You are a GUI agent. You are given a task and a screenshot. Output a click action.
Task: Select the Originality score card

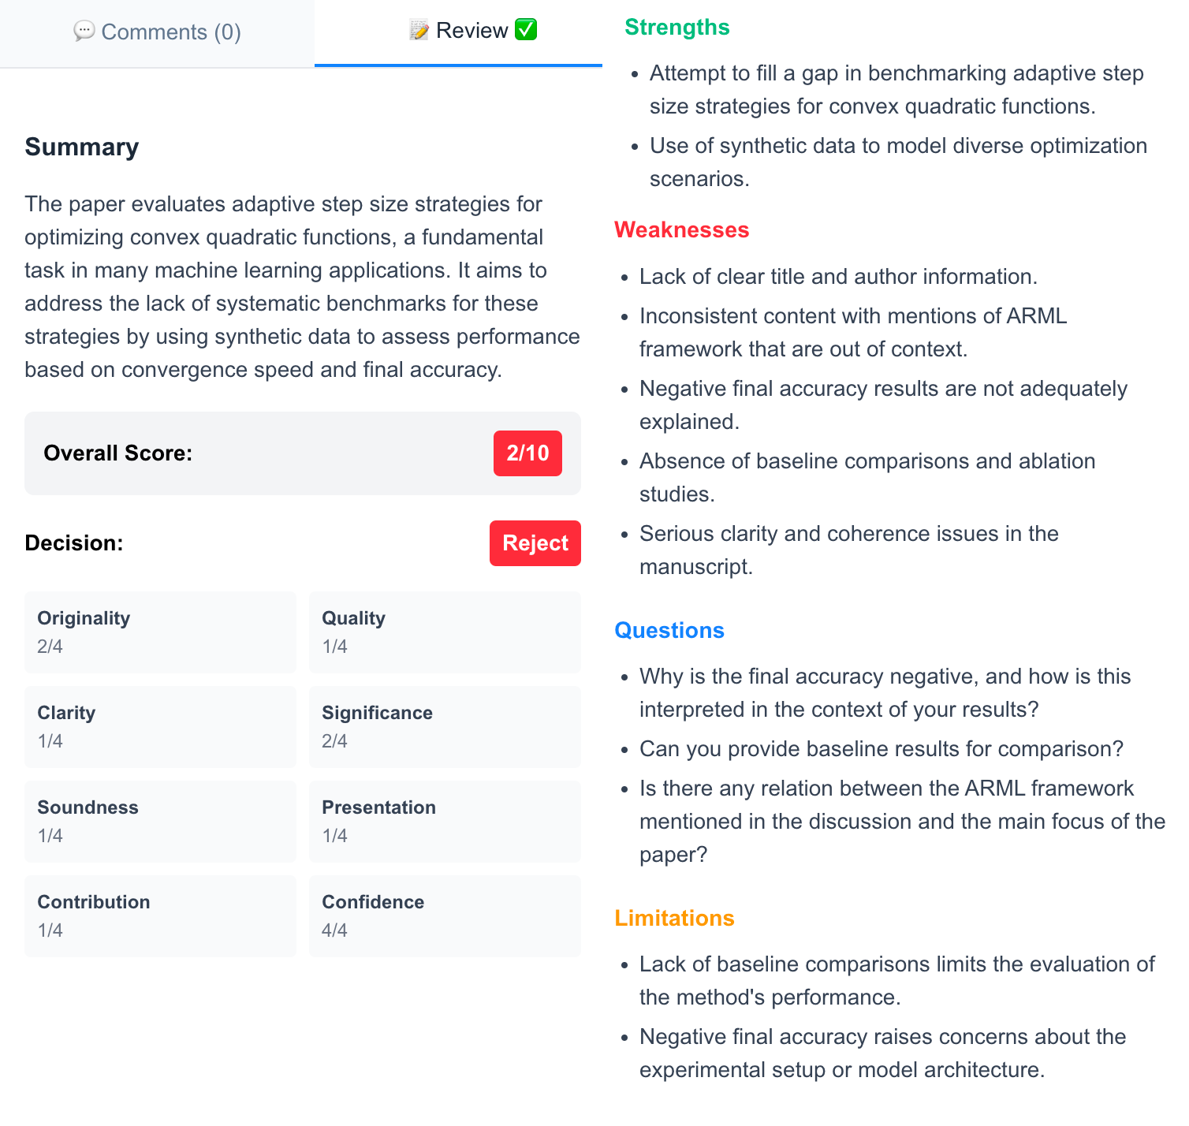tap(160, 632)
